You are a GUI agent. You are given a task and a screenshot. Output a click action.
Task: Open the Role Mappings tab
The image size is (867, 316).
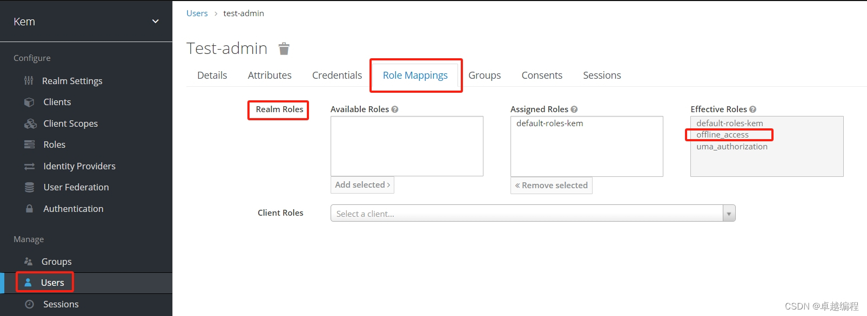[x=415, y=75]
